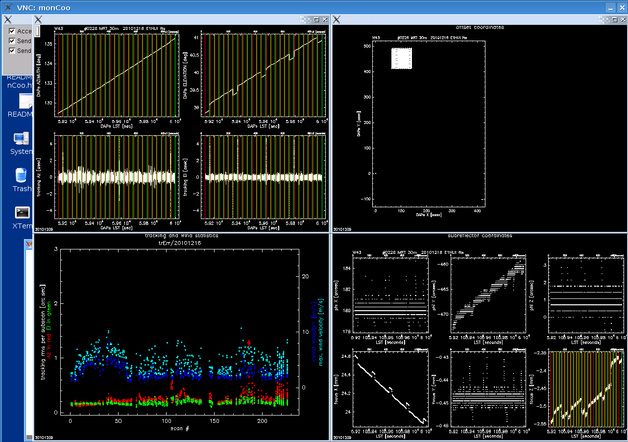Open the System desktop icon

(22, 139)
